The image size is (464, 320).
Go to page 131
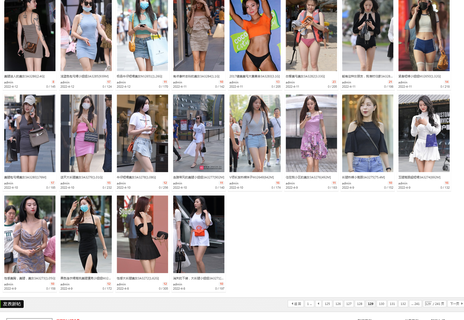[392, 304]
